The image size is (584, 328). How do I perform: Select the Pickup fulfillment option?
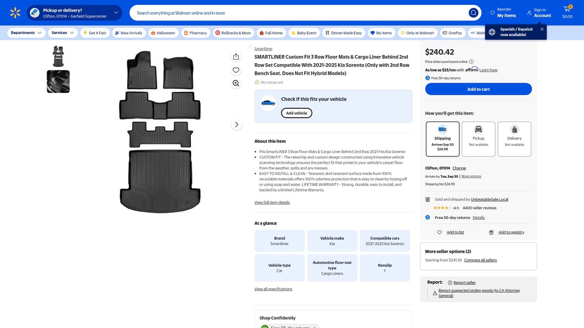pyautogui.click(x=478, y=139)
